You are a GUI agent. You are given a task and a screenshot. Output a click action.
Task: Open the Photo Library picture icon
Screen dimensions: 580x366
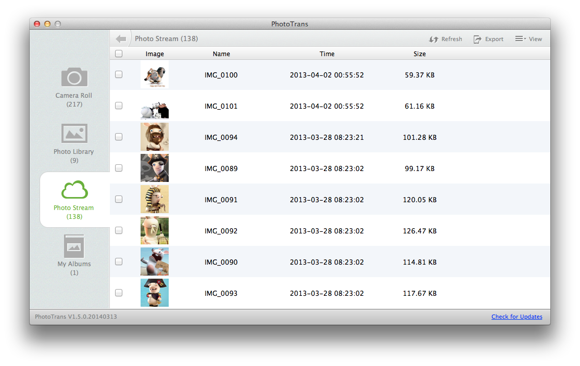[x=74, y=133]
